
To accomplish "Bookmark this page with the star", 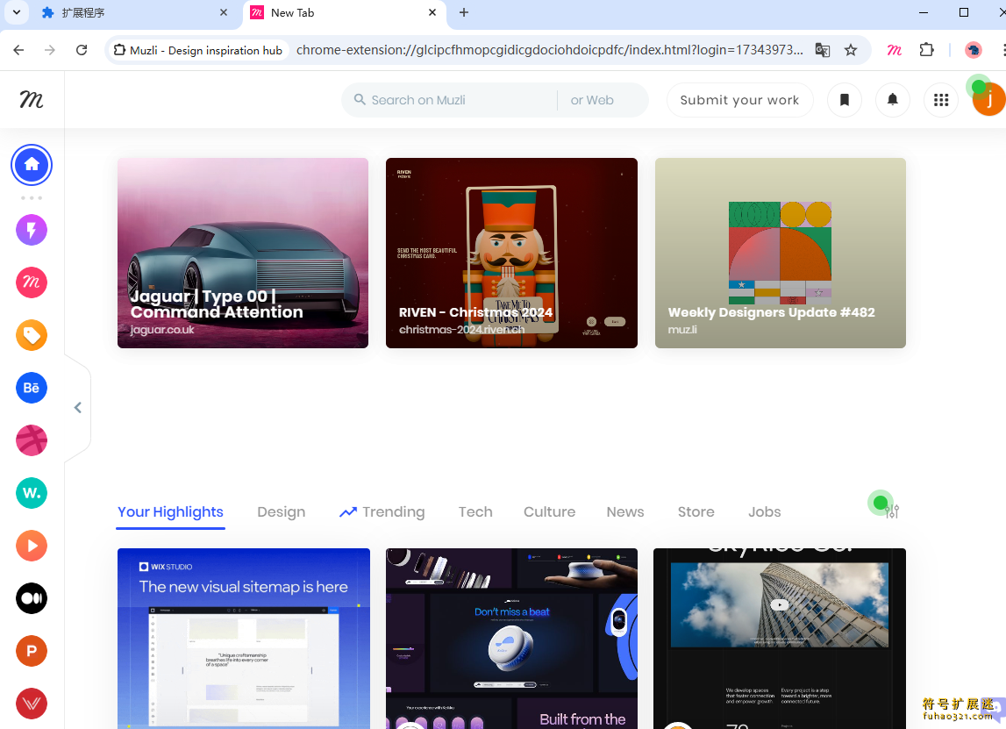I will [851, 50].
